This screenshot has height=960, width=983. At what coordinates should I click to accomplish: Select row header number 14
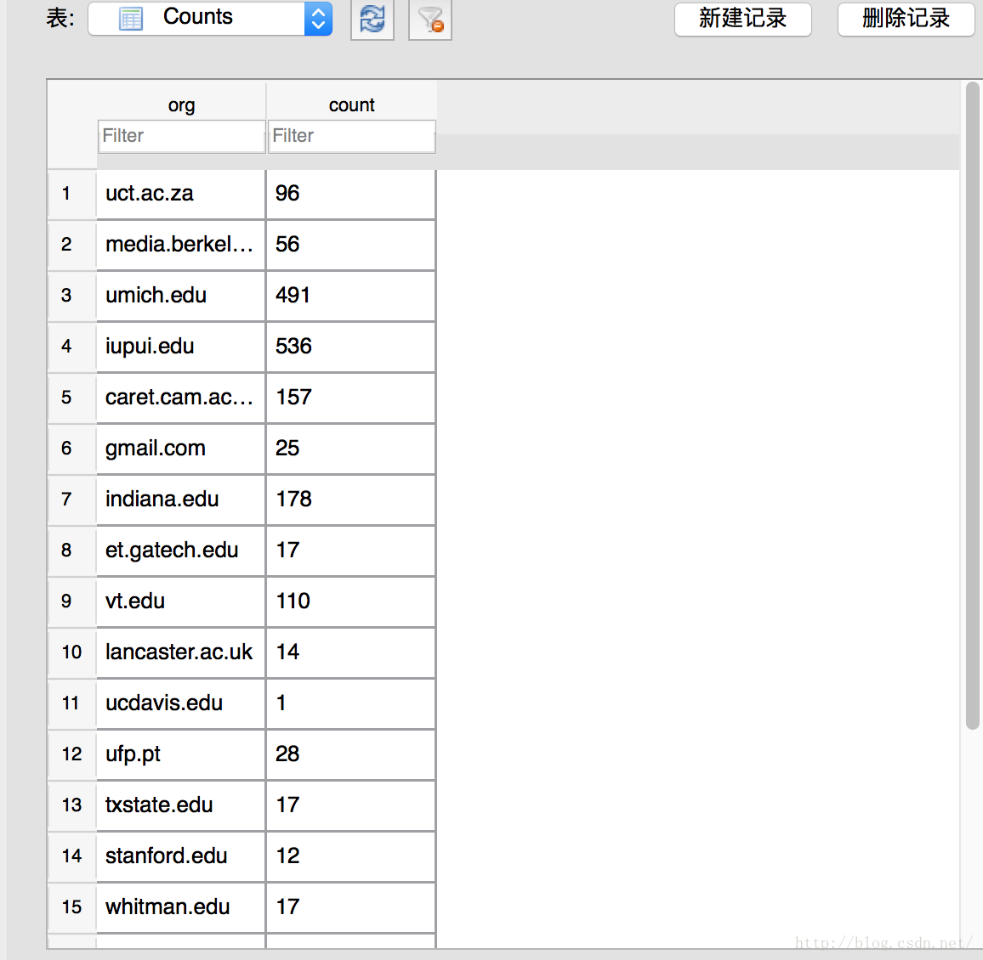pyautogui.click(x=72, y=856)
